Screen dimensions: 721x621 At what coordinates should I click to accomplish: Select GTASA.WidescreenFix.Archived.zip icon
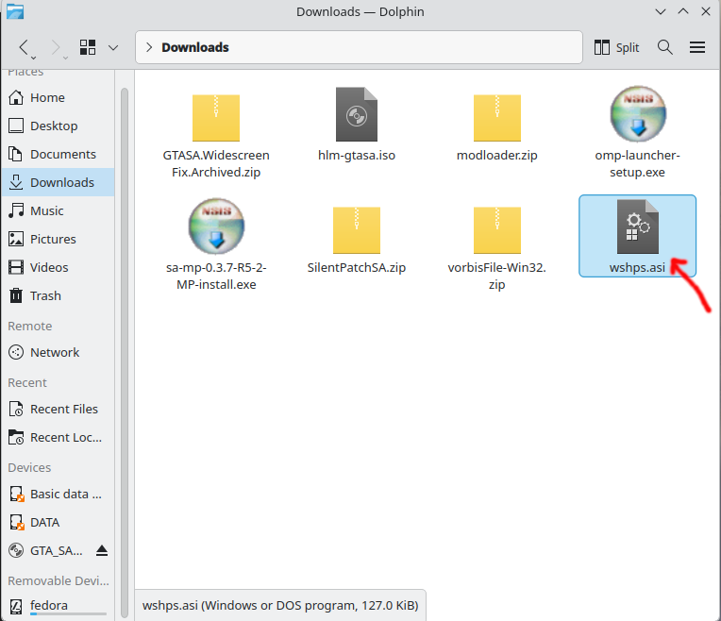coord(216,118)
